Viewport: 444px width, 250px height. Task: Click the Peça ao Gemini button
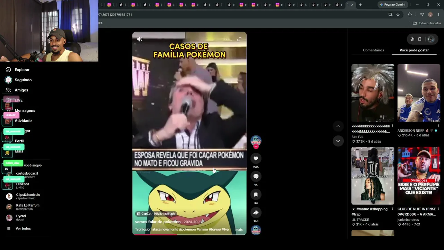click(393, 5)
